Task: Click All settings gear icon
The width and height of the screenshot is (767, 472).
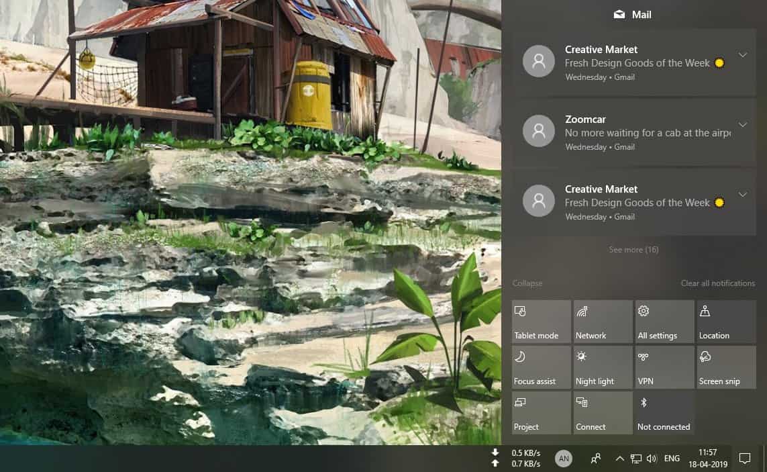Action: [x=644, y=311]
